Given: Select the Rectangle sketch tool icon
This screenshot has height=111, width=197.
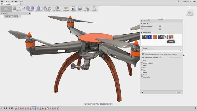Looking at the screenshot, I should coord(23,8).
